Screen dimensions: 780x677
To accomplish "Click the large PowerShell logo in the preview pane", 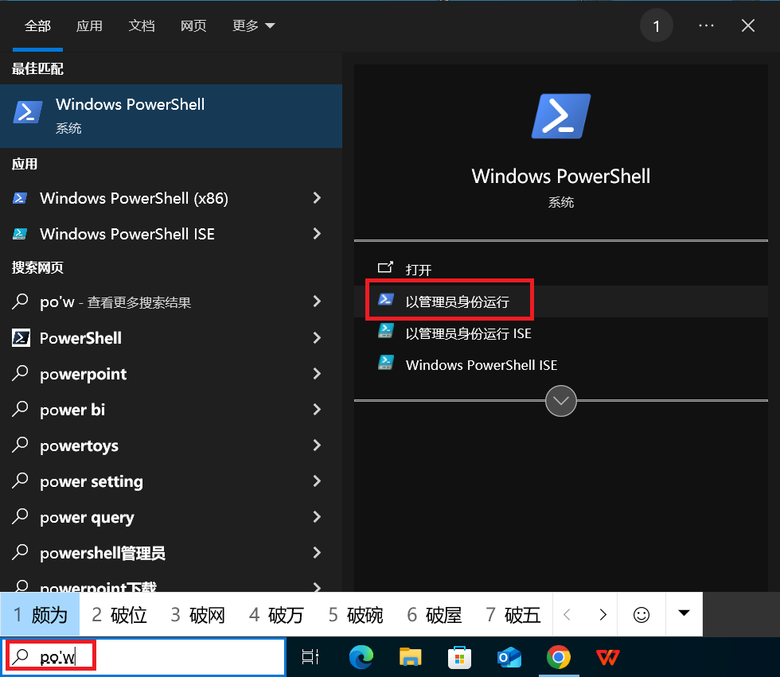I will click(560, 116).
